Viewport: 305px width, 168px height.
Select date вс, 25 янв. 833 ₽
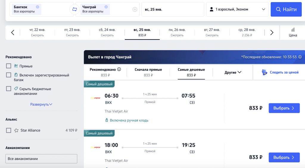click(x=142, y=32)
